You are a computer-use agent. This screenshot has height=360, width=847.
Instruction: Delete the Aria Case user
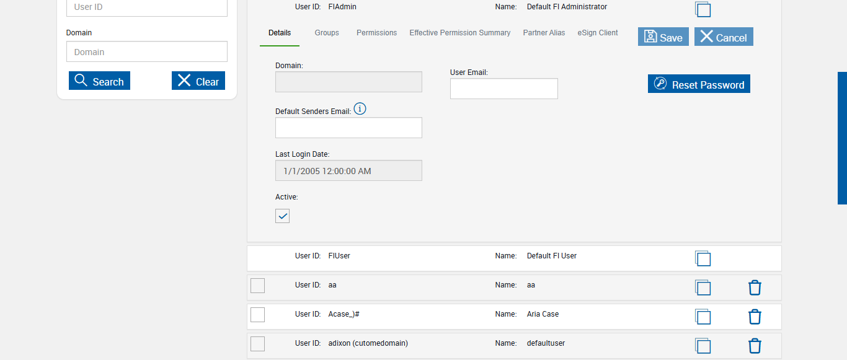[x=755, y=317]
